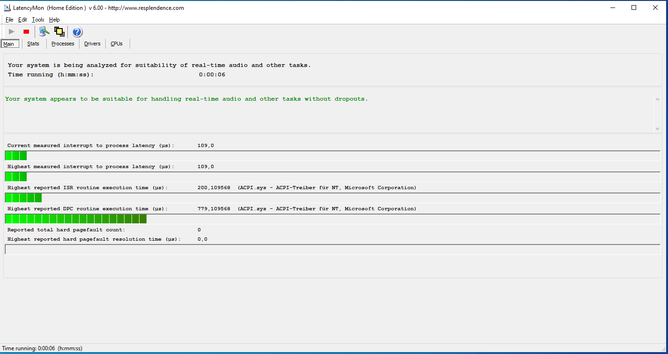668x354 pixels.
Task: Click the report box scroll down arrow
Action: (657, 128)
